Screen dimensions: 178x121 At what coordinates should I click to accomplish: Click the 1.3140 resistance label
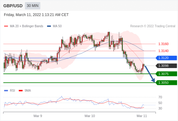pyautogui.click(x=163, y=51)
